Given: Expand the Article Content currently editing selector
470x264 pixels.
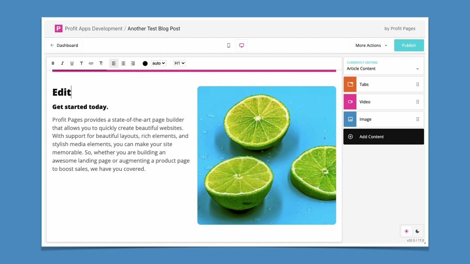Looking at the screenshot, I should [383, 66].
